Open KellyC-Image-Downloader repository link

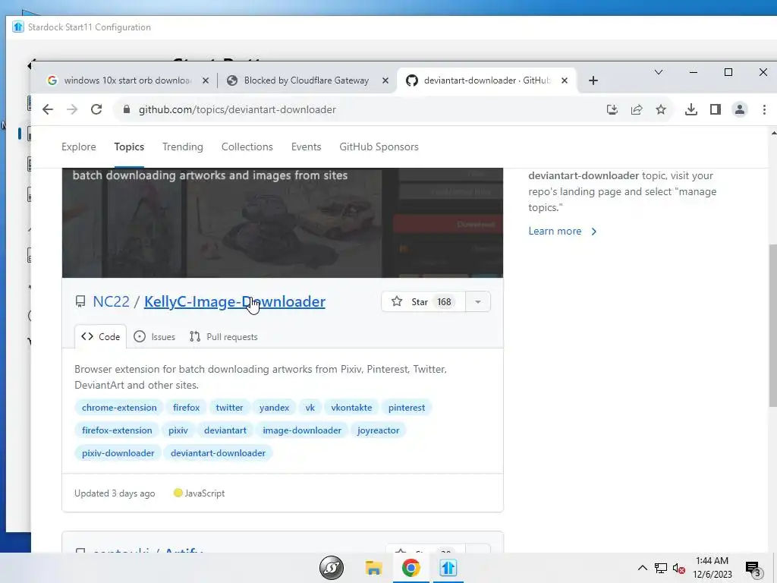pos(234,301)
